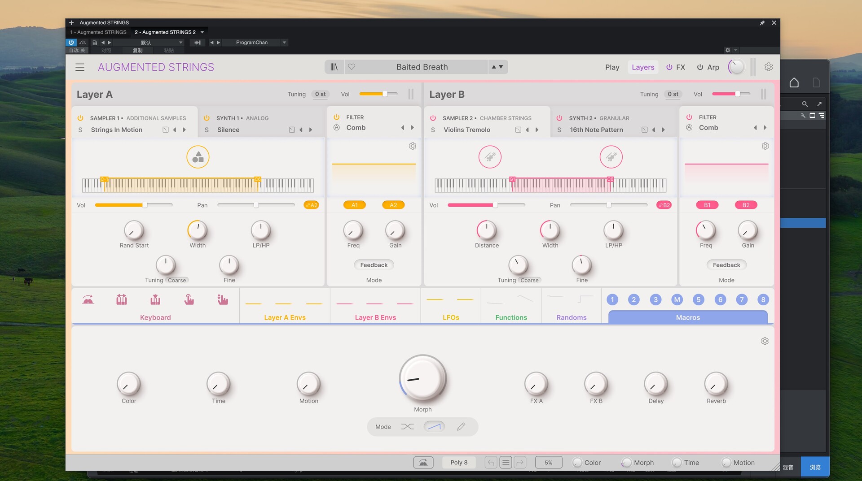Randomize Strings In Motion sample with dice icon
The height and width of the screenshot is (481, 862).
pyautogui.click(x=166, y=130)
